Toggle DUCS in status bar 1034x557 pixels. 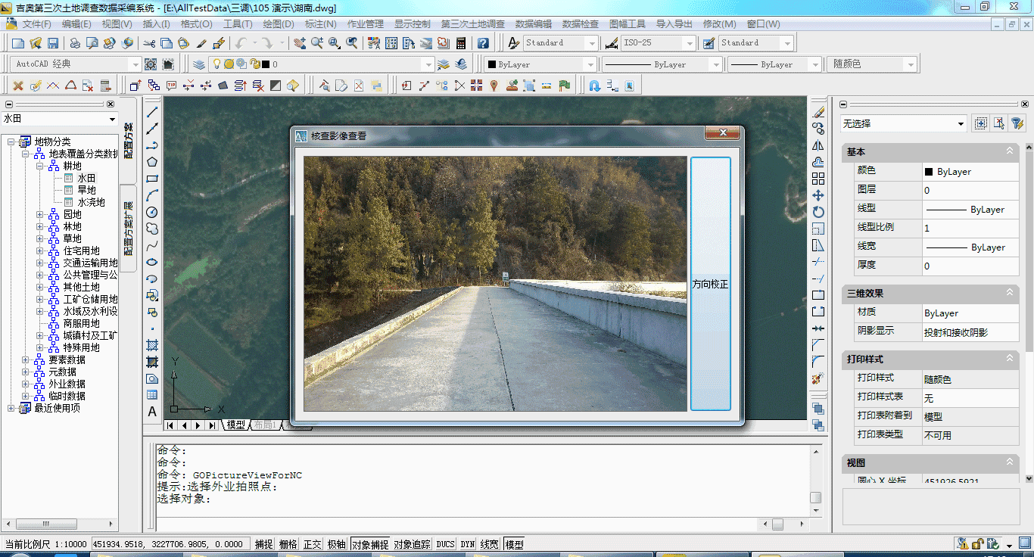point(446,544)
